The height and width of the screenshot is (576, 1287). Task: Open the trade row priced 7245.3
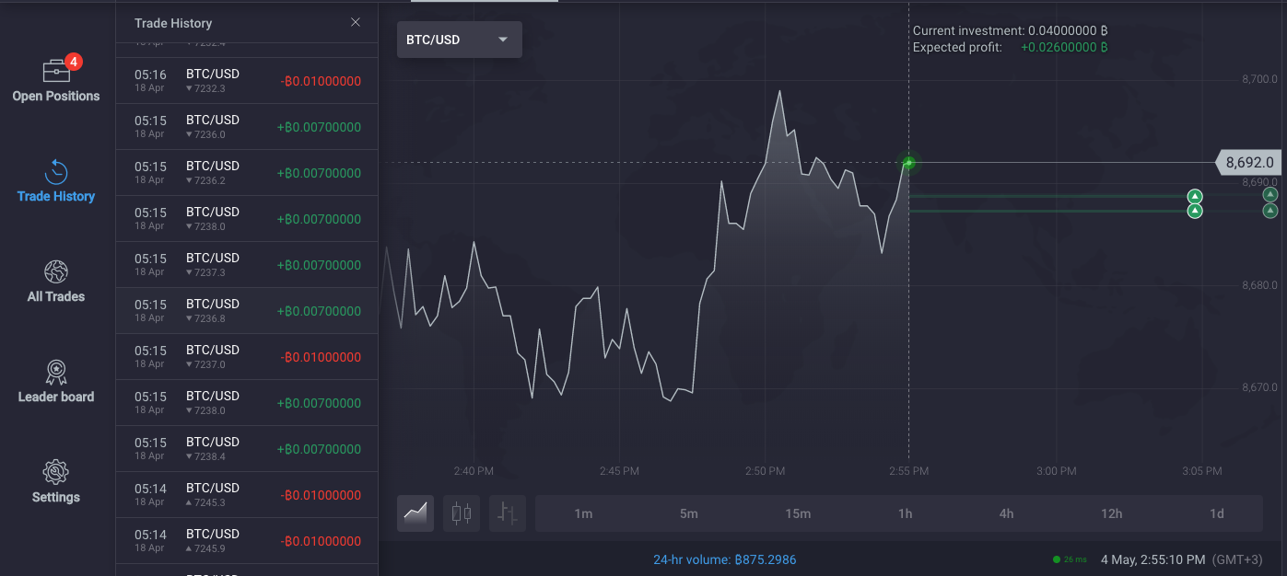247,495
